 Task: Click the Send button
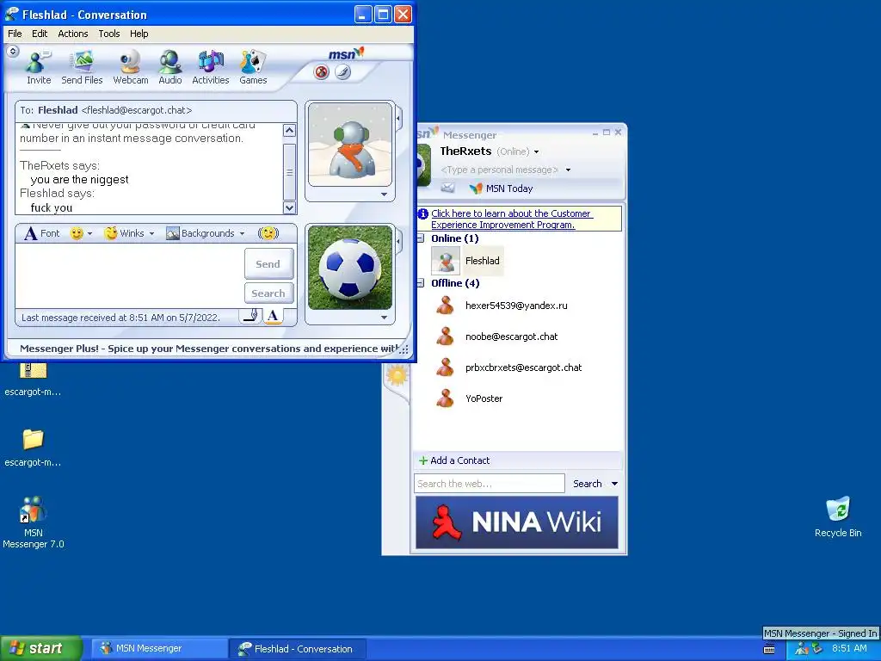click(268, 263)
